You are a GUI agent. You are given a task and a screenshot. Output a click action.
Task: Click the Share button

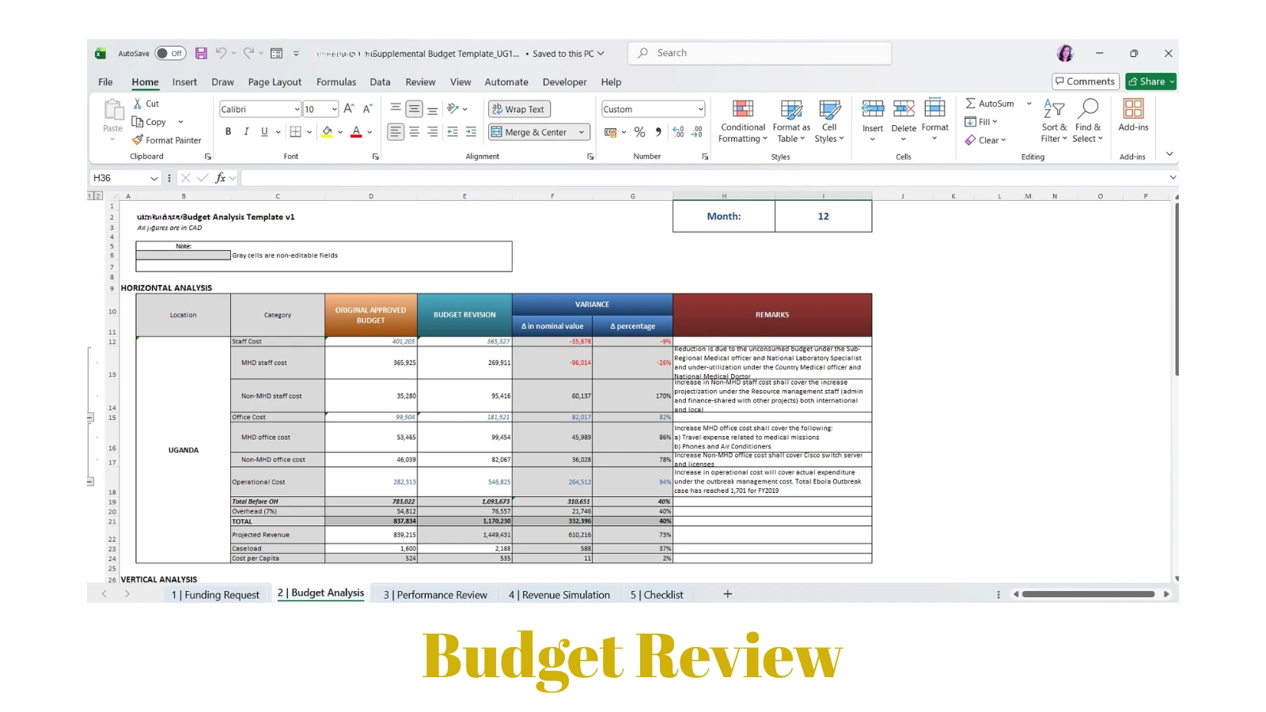1150,81
